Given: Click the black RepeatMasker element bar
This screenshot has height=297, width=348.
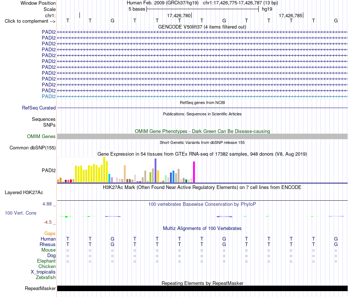Looking at the screenshot, I should point(202,288).
